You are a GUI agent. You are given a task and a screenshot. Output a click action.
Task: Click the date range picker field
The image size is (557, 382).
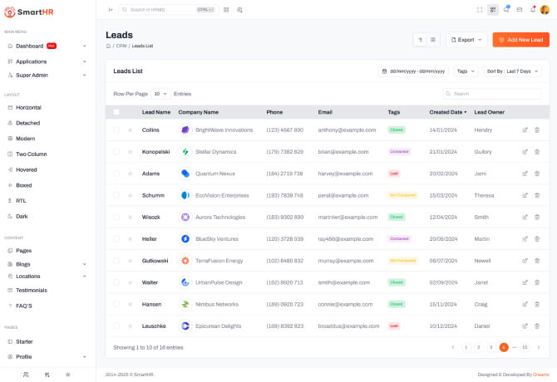pyautogui.click(x=414, y=71)
